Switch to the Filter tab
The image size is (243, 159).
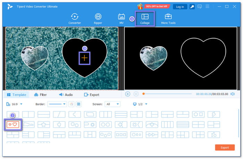point(41,95)
